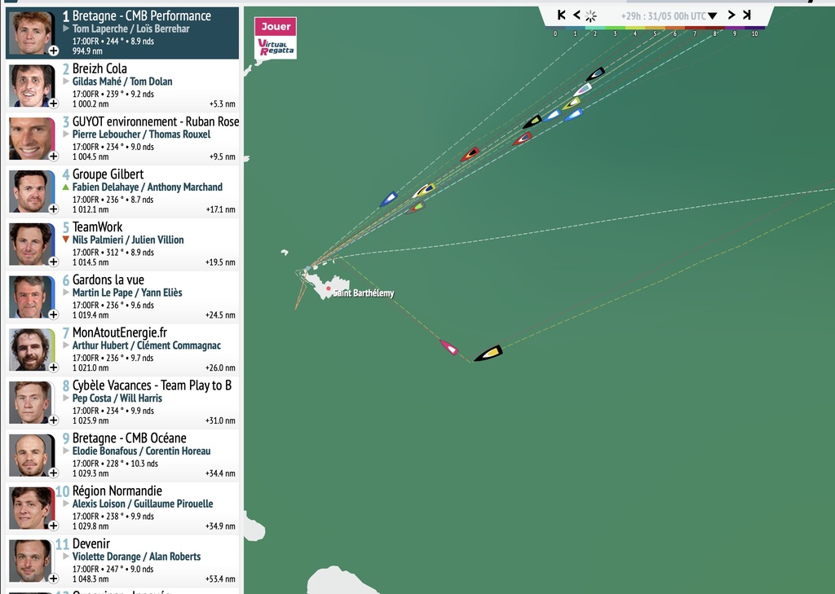The width and height of the screenshot is (835, 594).
Task: Click 994.9 nm distance for leader
Action: [x=87, y=51]
